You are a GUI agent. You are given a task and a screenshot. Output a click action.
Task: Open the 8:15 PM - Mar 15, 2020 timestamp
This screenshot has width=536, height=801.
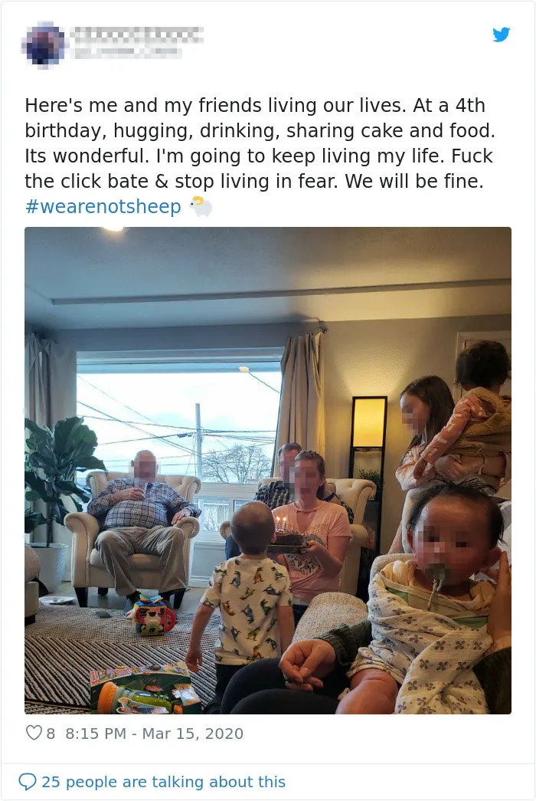coord(154,734)
